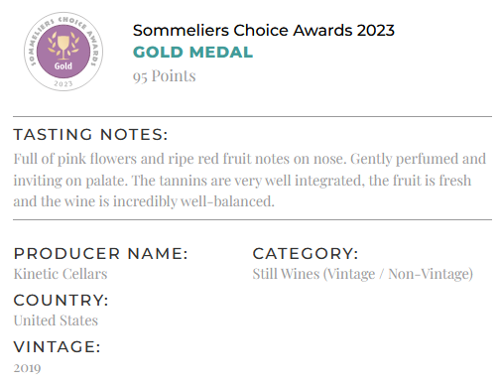Click the Sommeliers Choice Awards gold medal badge

[x=63, y=52]
